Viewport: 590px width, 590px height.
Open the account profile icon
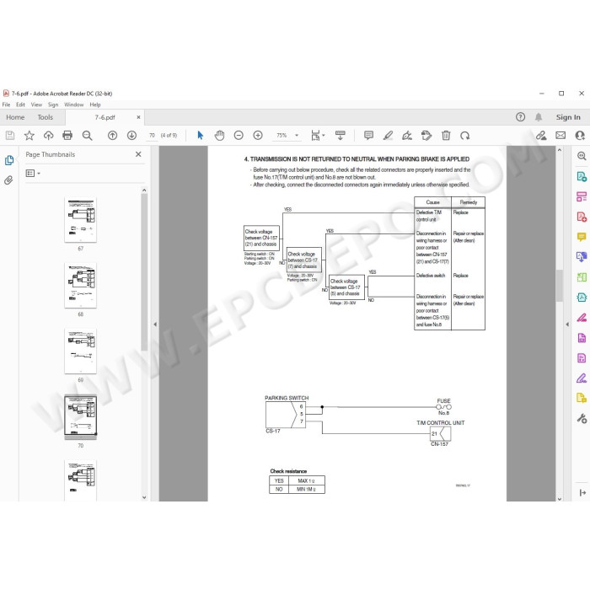pyautogui.click(x=580, y=136)
